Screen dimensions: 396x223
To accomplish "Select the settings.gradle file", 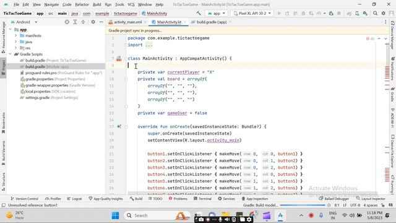I will (x=49, y=98).
